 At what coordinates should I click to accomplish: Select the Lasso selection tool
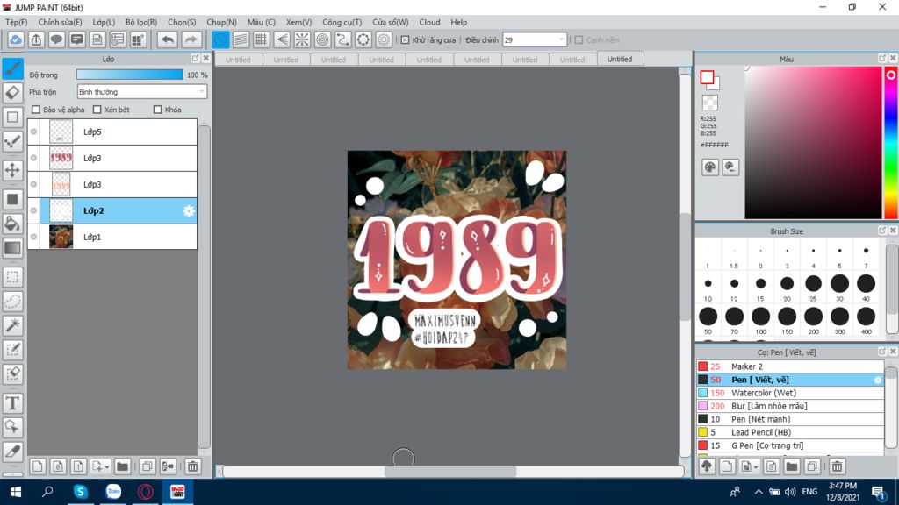point(12,302)
